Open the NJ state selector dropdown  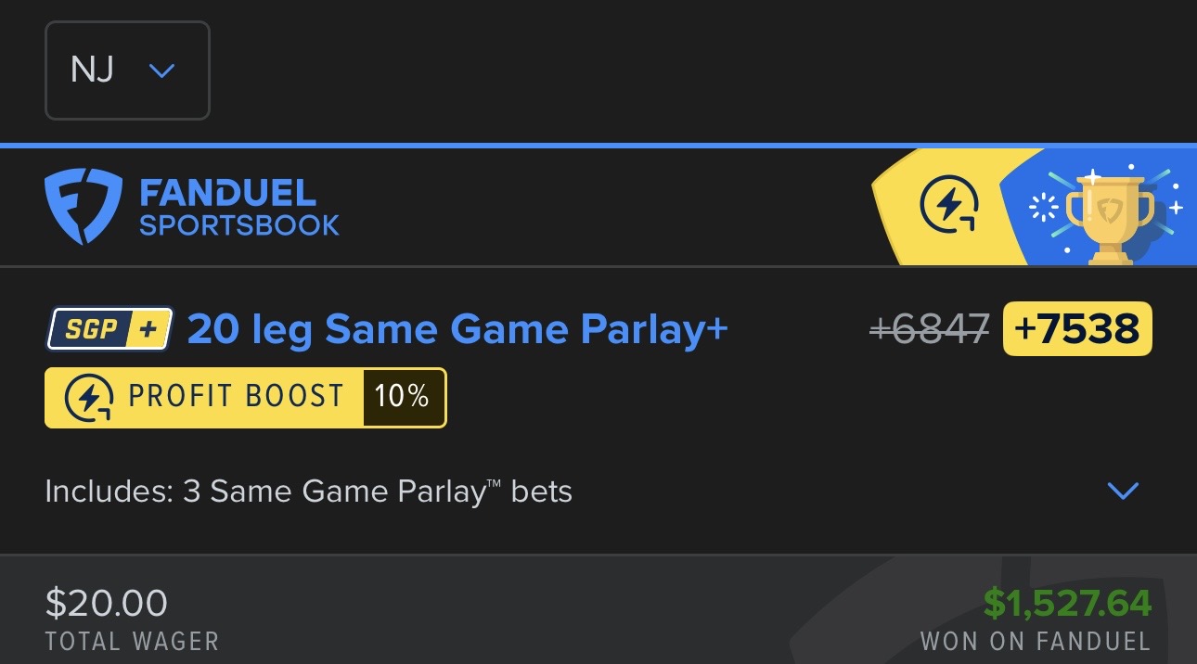click(x=127, y=70)
